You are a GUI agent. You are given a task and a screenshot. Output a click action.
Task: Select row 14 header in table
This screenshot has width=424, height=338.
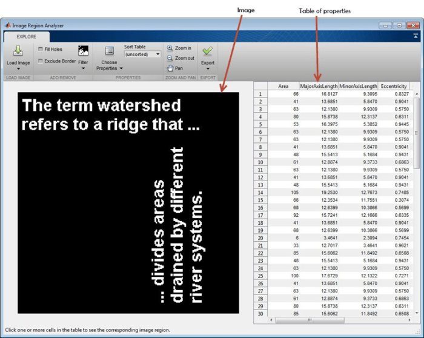(x=260, y=193)
